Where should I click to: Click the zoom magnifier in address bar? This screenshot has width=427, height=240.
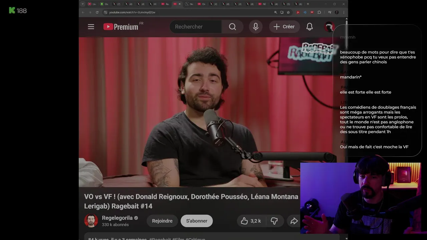tap(276, 12)
